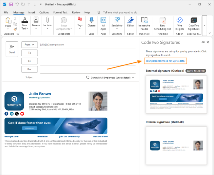Collapse the ribbon with the chevron
214x175 pixels.
point(210,33)
